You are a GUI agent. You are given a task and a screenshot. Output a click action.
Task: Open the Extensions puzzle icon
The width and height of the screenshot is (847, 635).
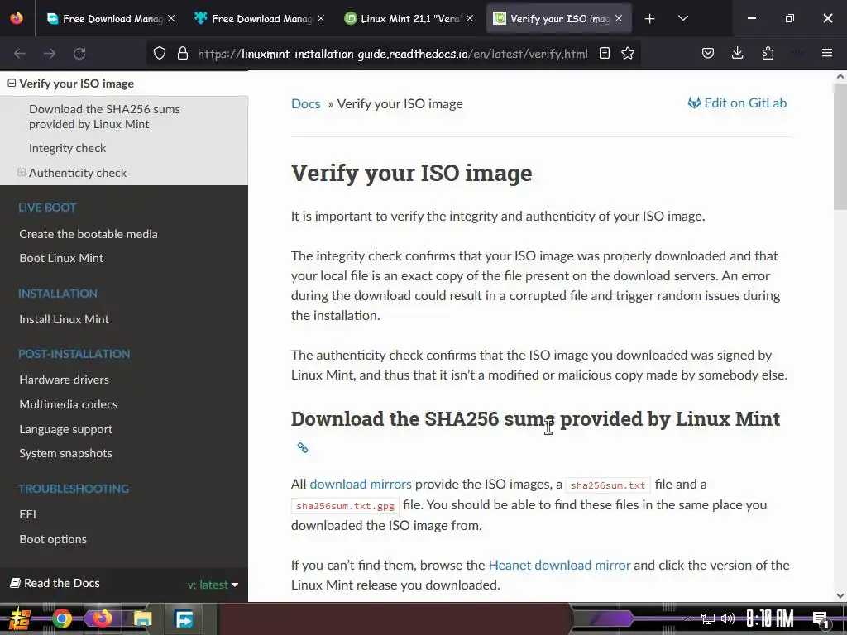[x=768, y=53]
